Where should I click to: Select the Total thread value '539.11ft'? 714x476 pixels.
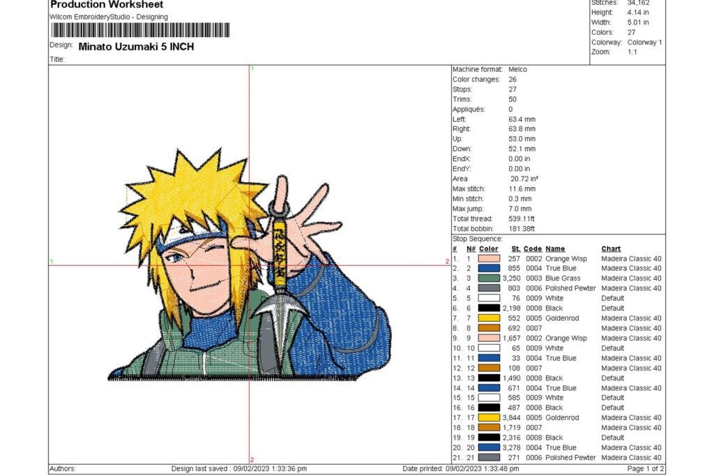click(x=522, y=219)
